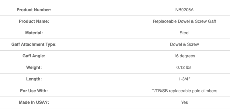
Task: Click the 1-3/4″ length value
Action: pos(184,79)
